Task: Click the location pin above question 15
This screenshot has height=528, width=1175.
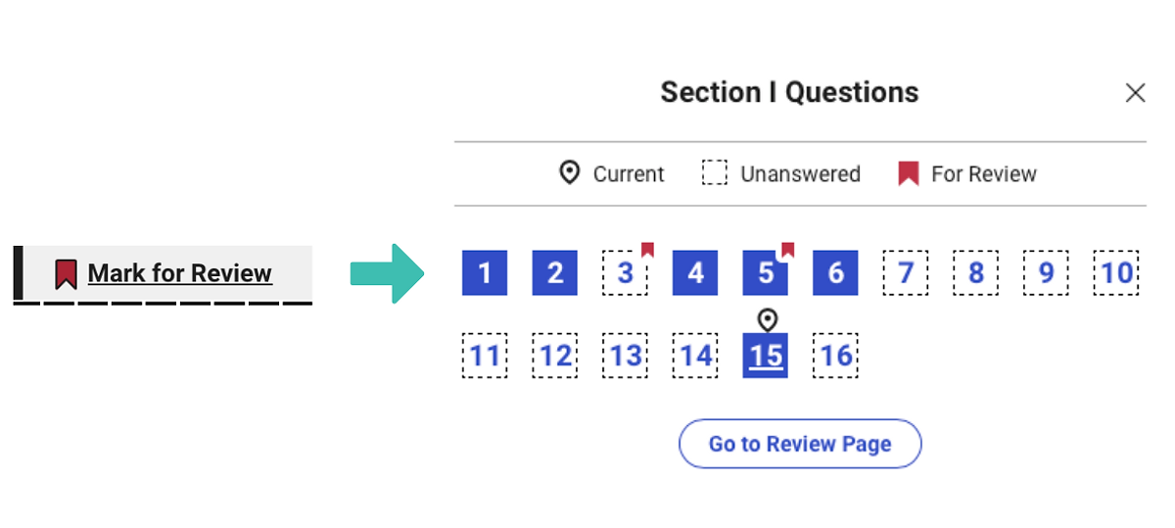Action: point(768,319)
